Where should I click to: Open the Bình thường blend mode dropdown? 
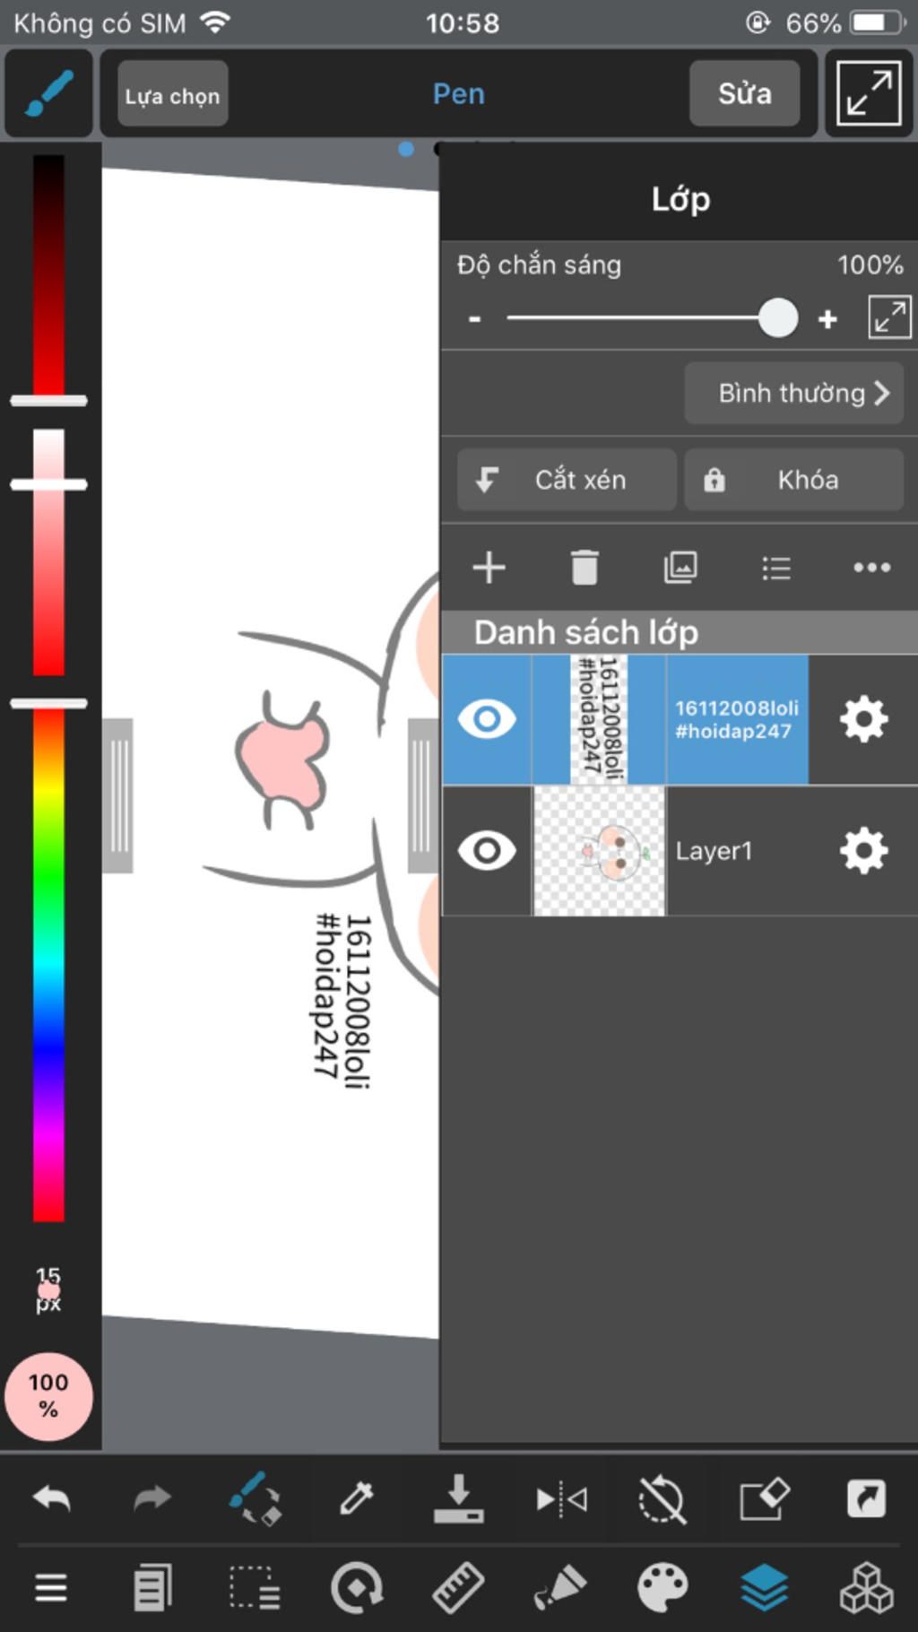(x=793, y=393)
